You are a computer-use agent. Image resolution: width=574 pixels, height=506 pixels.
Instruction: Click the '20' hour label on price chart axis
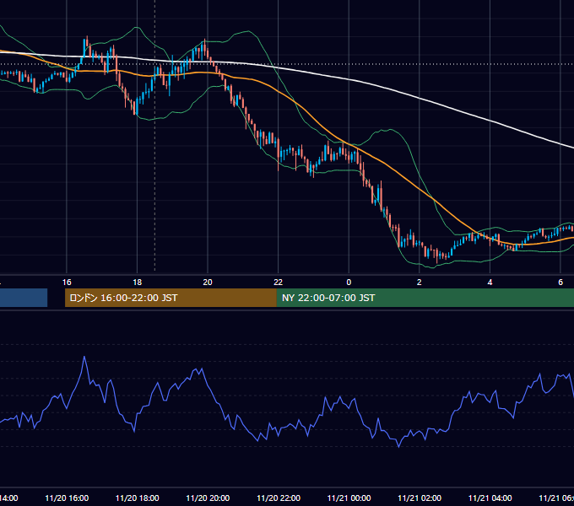208,282
